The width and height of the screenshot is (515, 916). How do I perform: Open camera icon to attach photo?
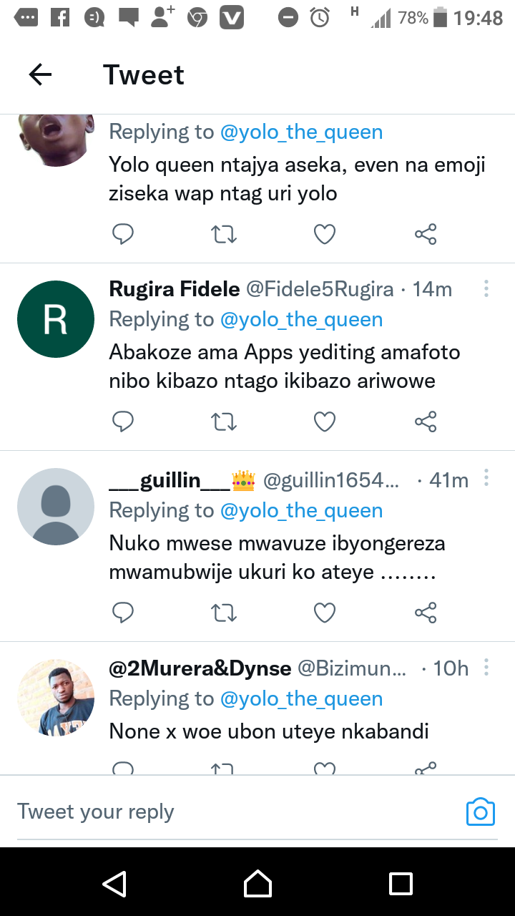[480, 812]
